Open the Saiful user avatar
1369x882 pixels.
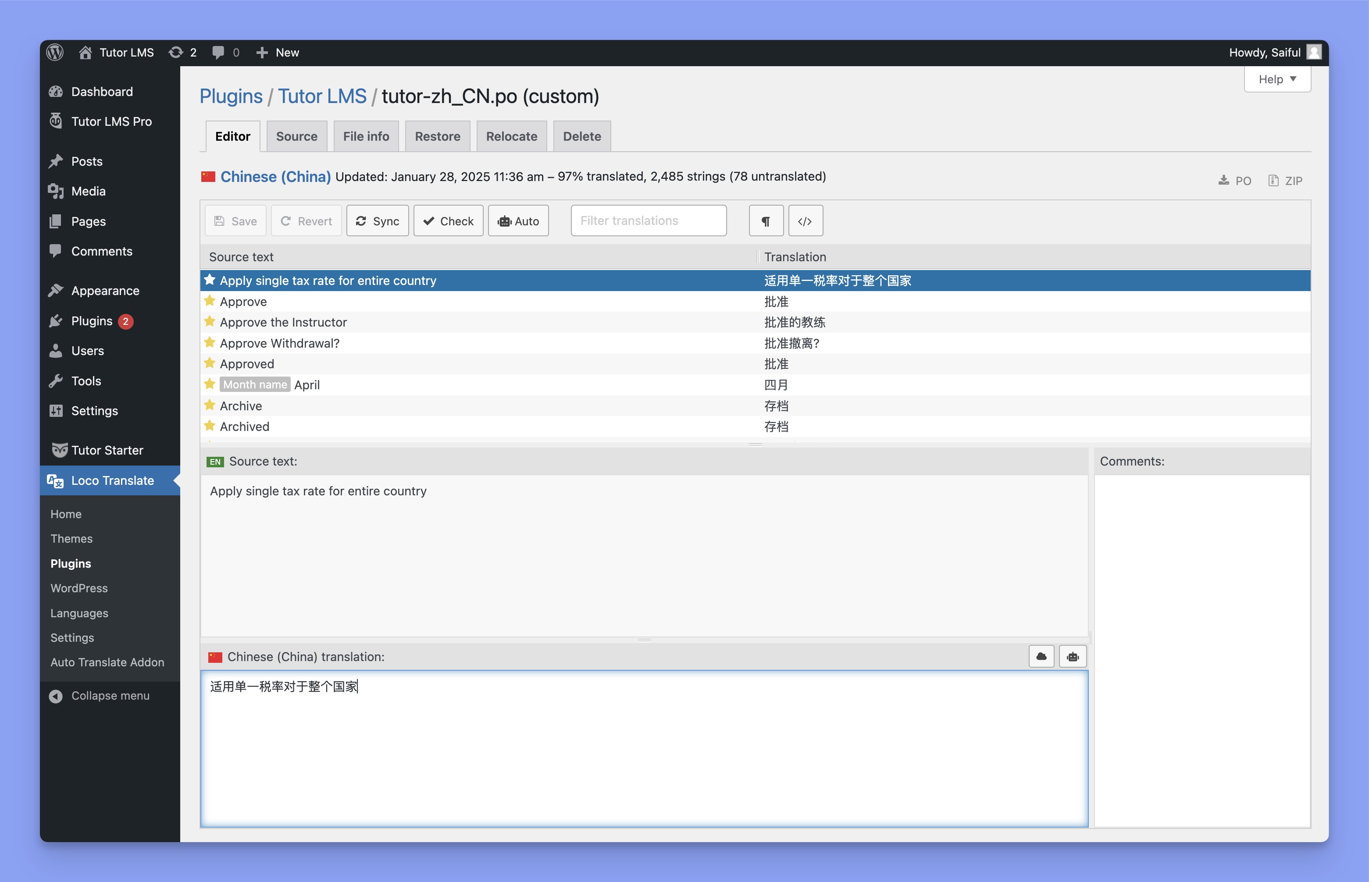pos(1314,53)
